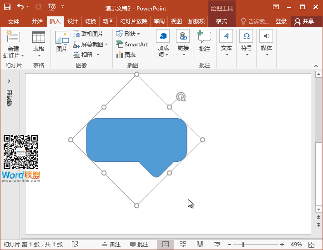The height and width of the screenshot is (250, 323).
Task: Collapse the ribbon with the chevron
Action: coord(316,66)
